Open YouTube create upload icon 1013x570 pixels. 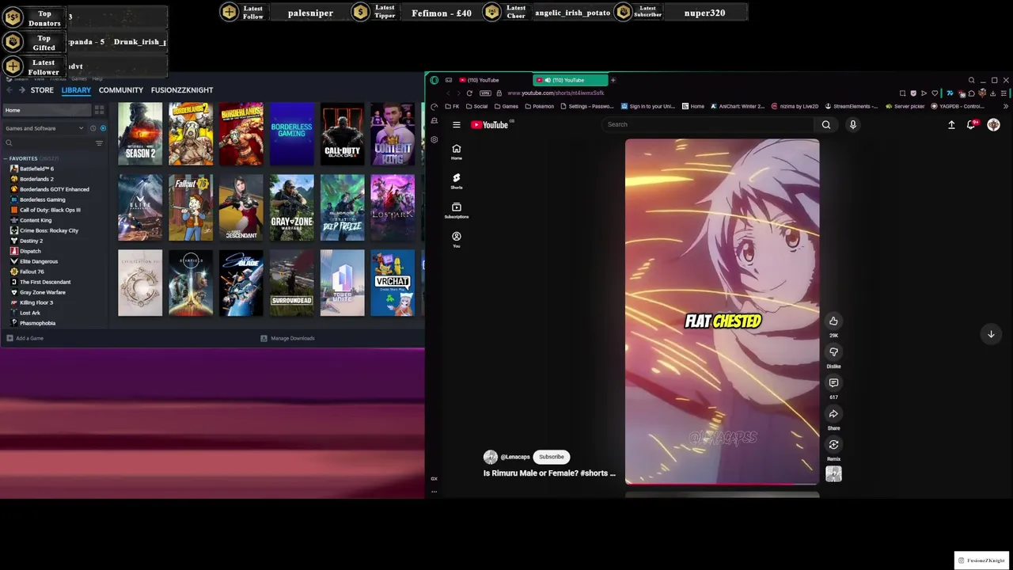click(x=951, y=124)
